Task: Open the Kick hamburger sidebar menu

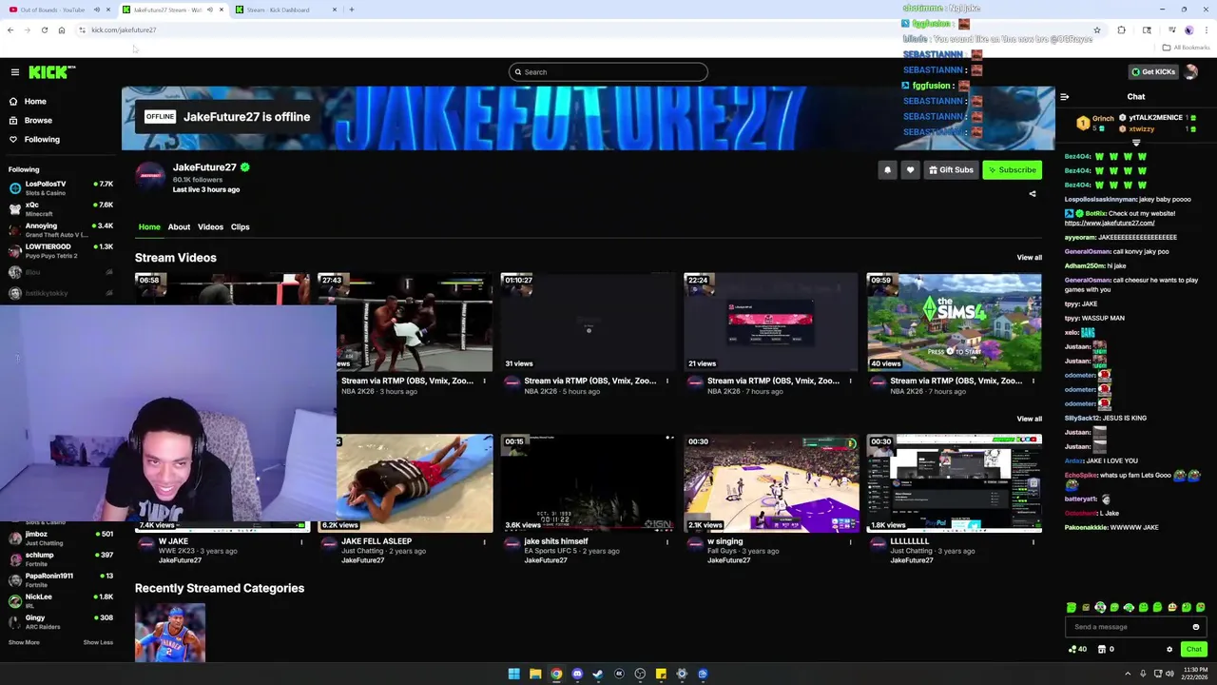Action: pos(15,72)
